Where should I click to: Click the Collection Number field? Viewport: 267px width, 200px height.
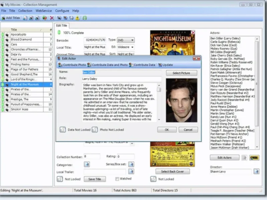point(92,156)
